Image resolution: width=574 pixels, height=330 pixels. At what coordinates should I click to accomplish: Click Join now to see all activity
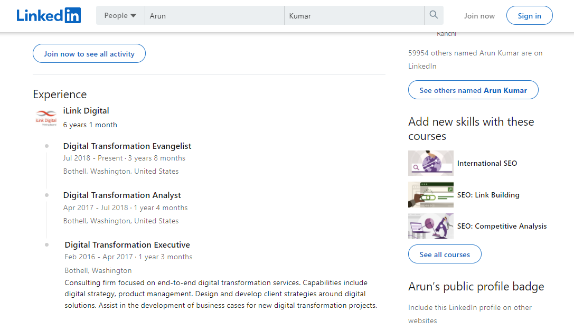pos(89,53)
